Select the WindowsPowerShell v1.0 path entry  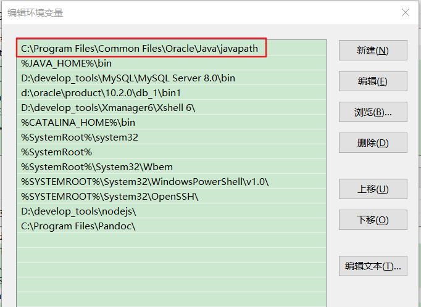145,182
